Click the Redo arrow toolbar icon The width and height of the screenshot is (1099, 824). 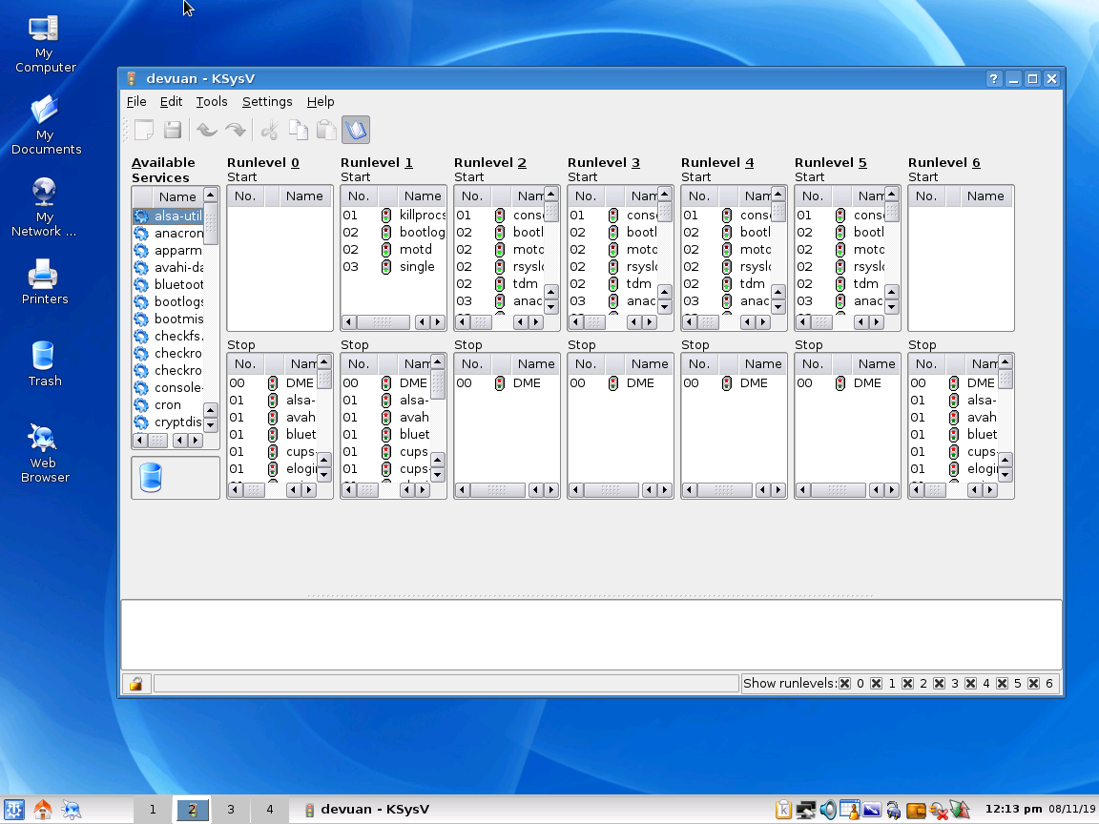click(236, 130)
